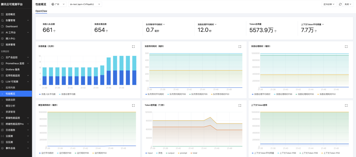The width and height of the screenshot is (356, 157).
Task: Click the Grafana 服务 icon
Action: (x=2, y=69)
